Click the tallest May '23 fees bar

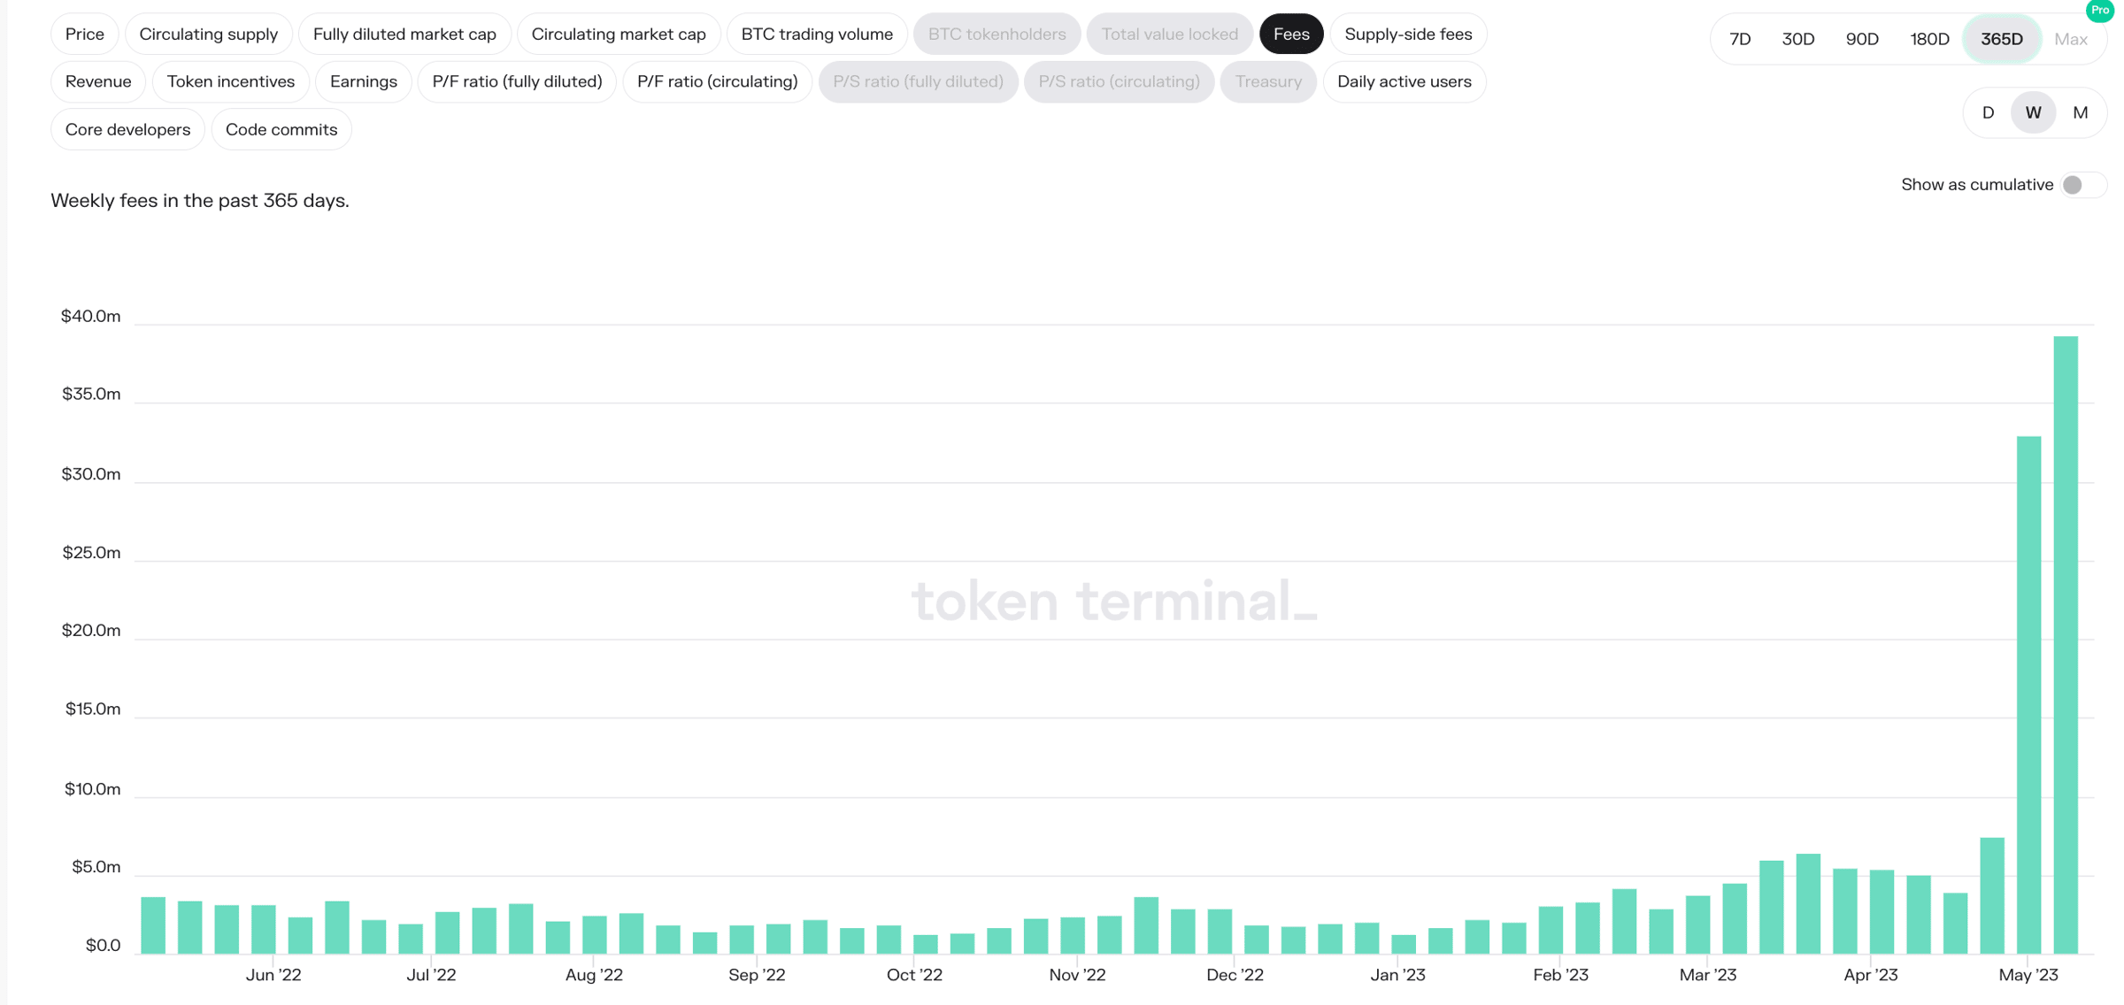(x=2065, y=645)
